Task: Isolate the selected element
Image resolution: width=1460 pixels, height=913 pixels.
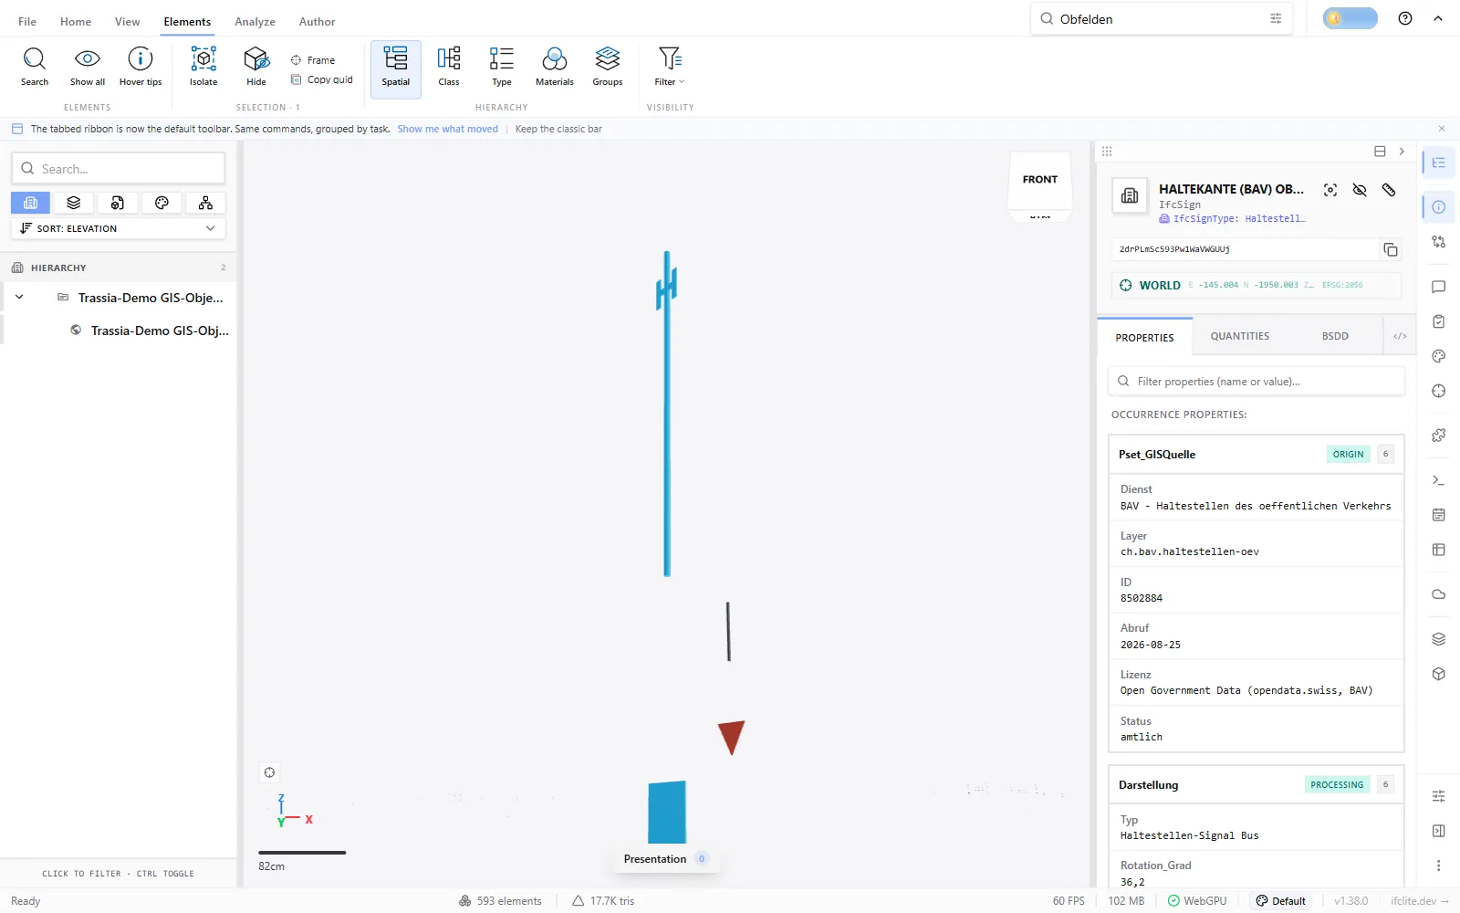Action: [x=203, y=68]
